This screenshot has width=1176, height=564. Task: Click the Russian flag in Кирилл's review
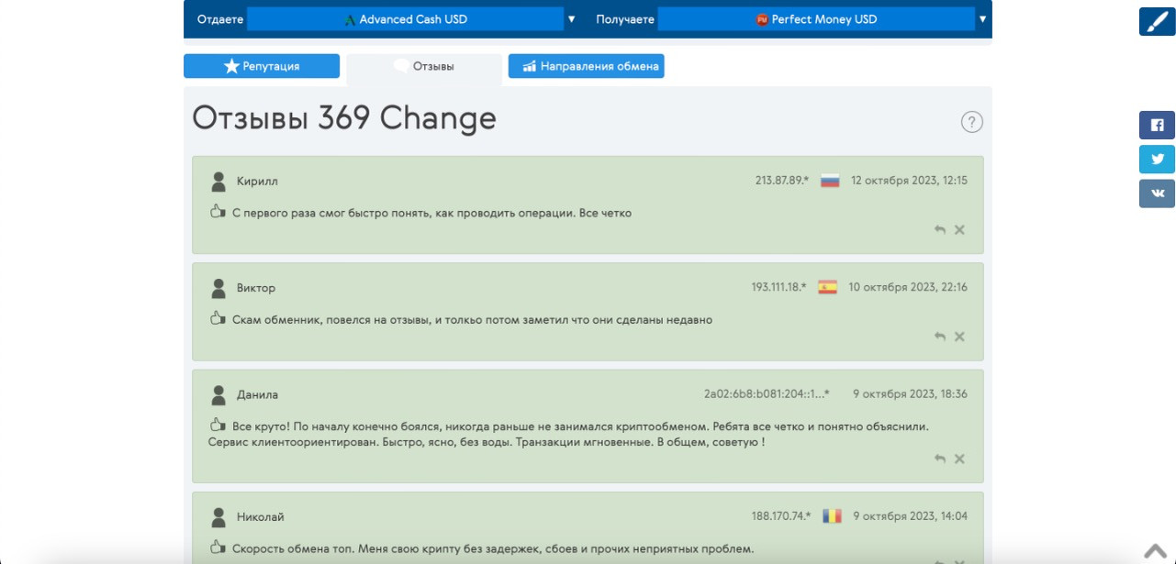(x=830, y=181)
